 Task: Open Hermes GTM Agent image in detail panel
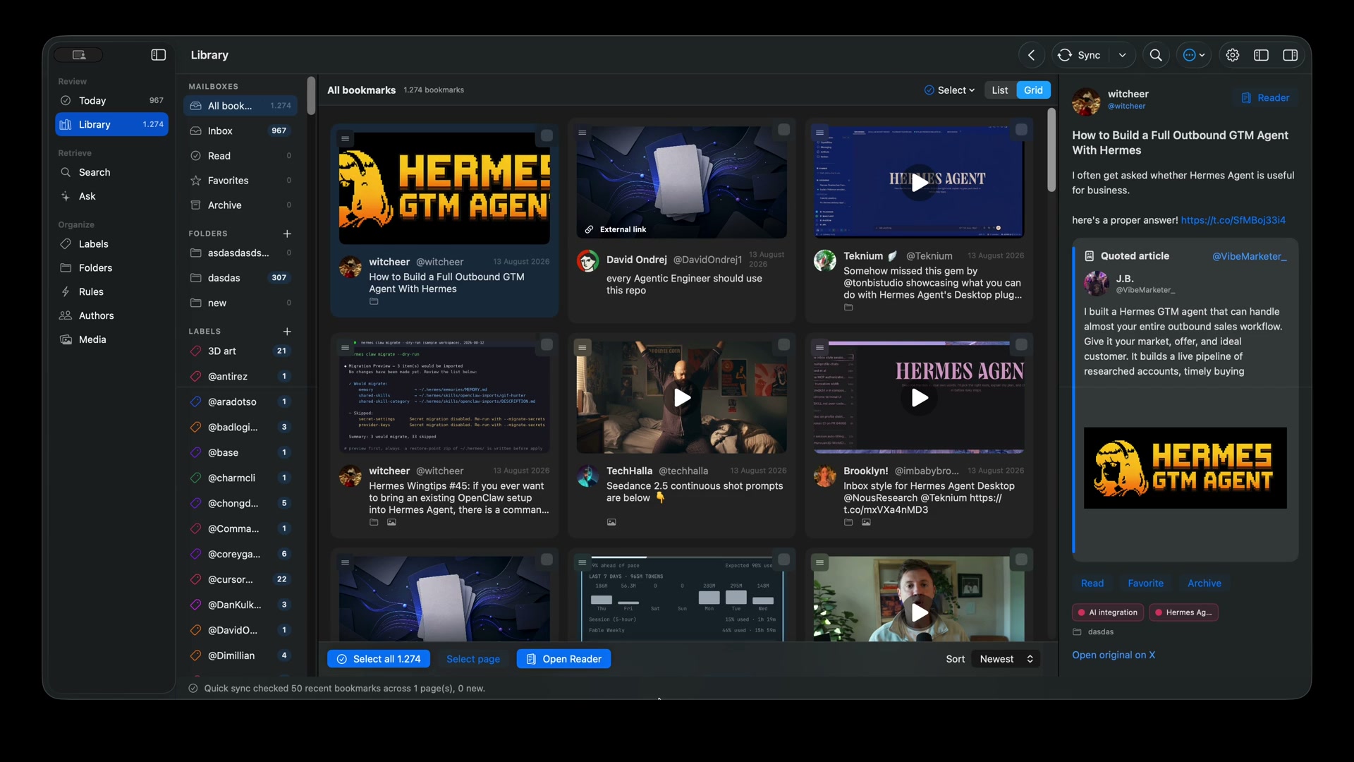tap(1185, 468)
